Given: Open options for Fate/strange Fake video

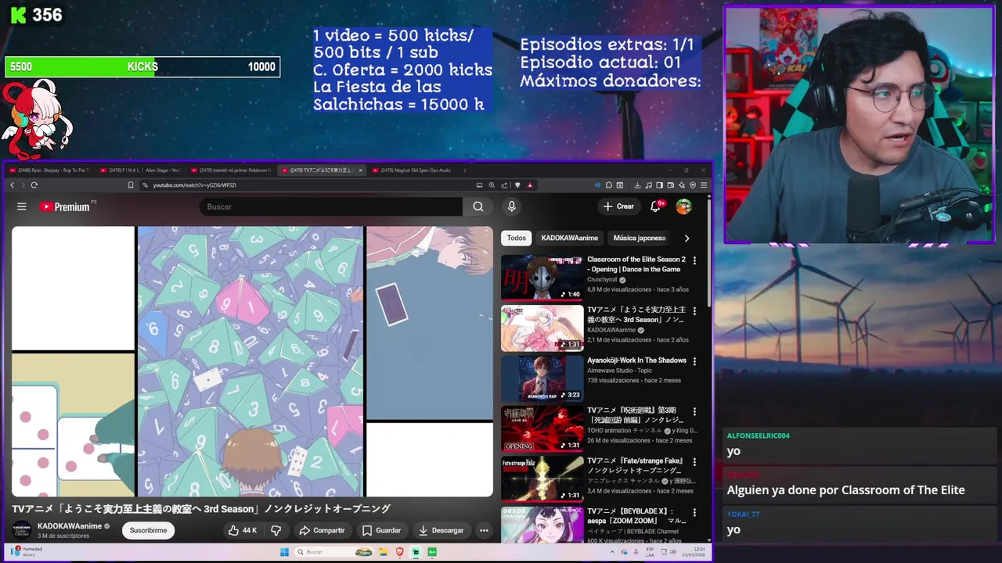Looking at the screenshot, I should click(x=694, y=462).
